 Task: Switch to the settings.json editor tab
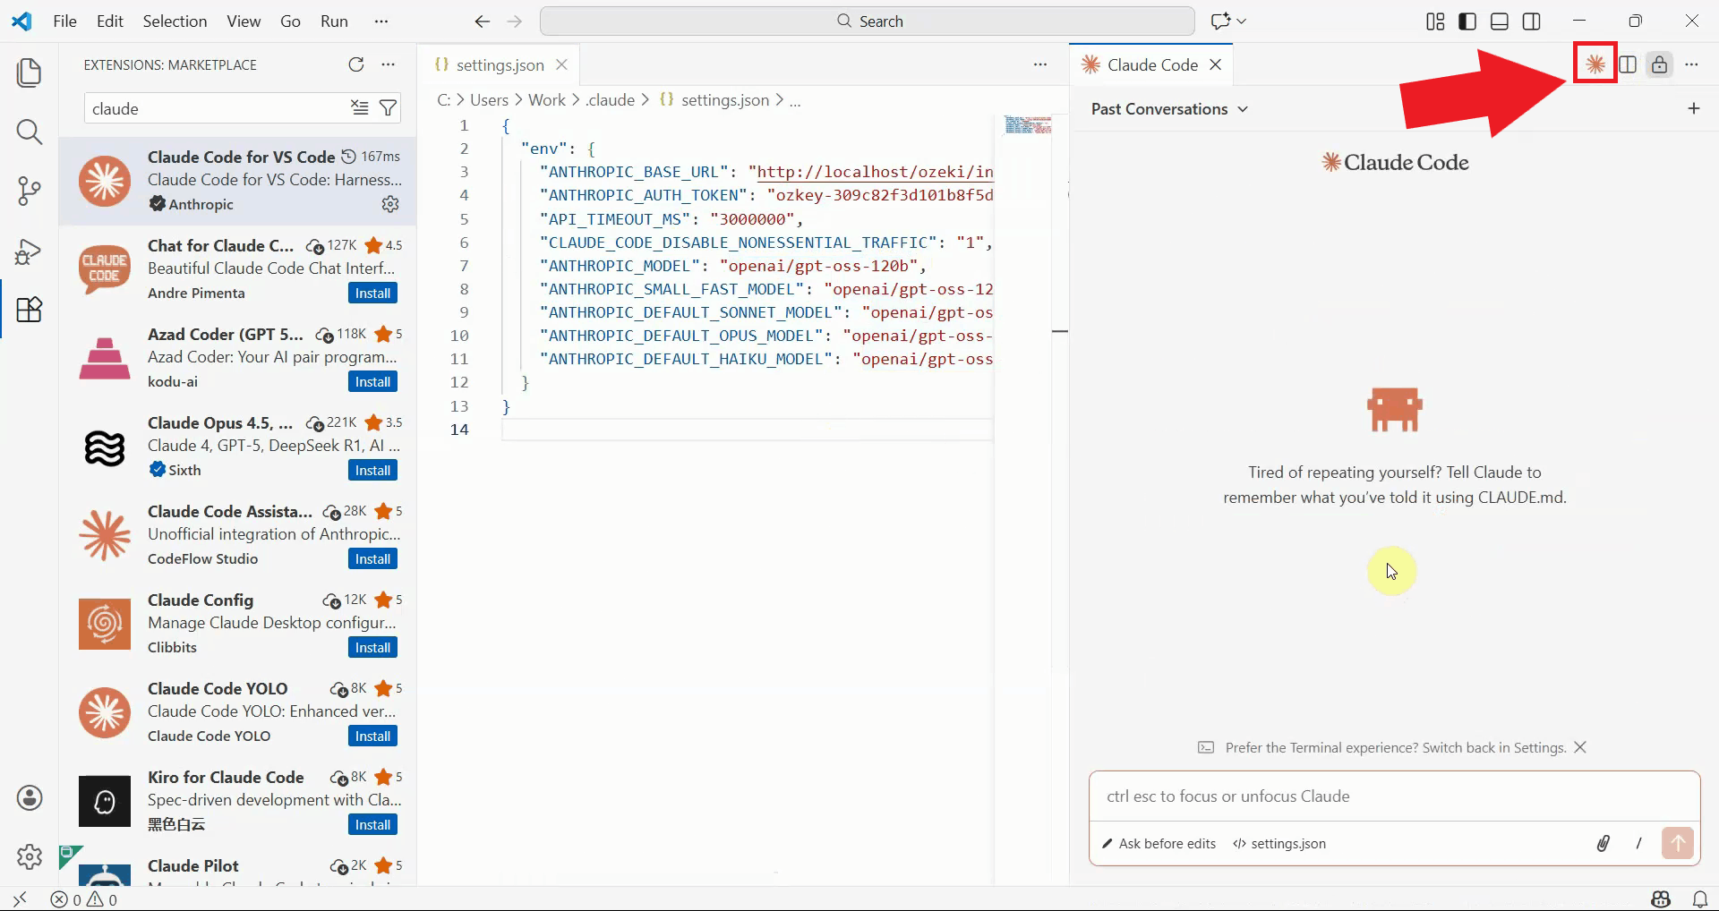[500, 64]
